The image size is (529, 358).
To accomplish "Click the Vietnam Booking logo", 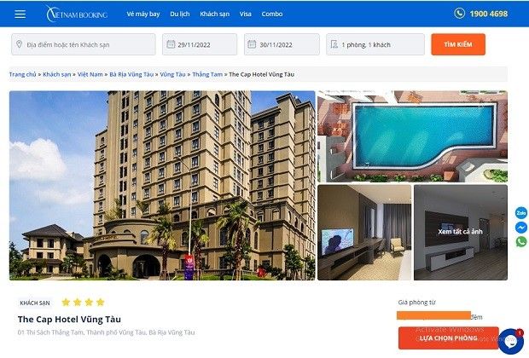I will click(x=77, y=14).
